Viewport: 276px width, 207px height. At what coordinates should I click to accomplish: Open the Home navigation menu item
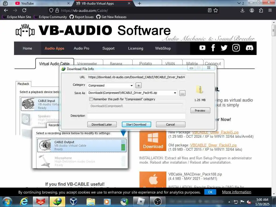pyautogui.click(x=27, y=48)
